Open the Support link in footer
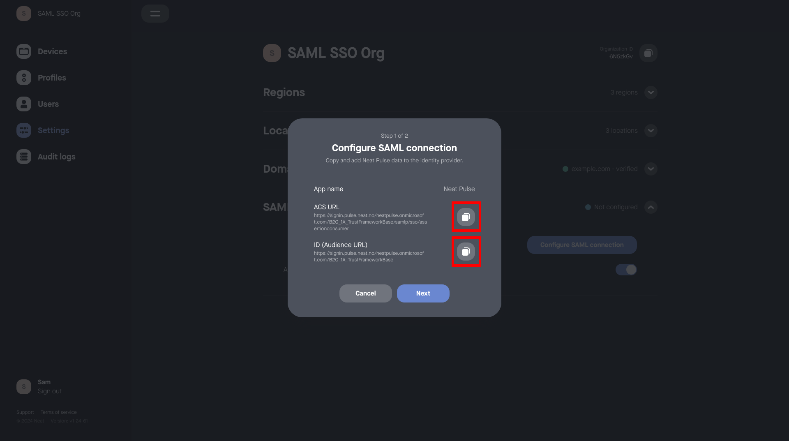 pyautogui.click(x=25, y=412)
